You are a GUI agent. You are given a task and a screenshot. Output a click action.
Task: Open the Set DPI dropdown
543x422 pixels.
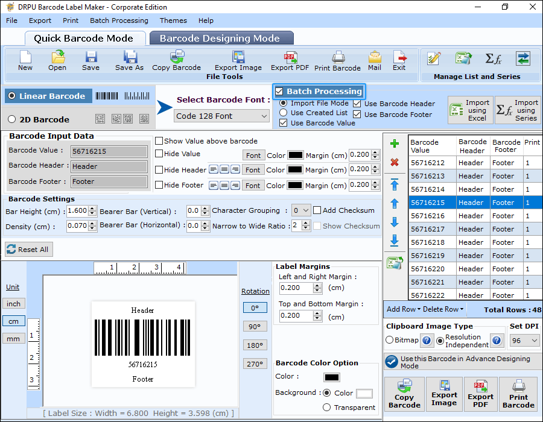tap(524, 341)
